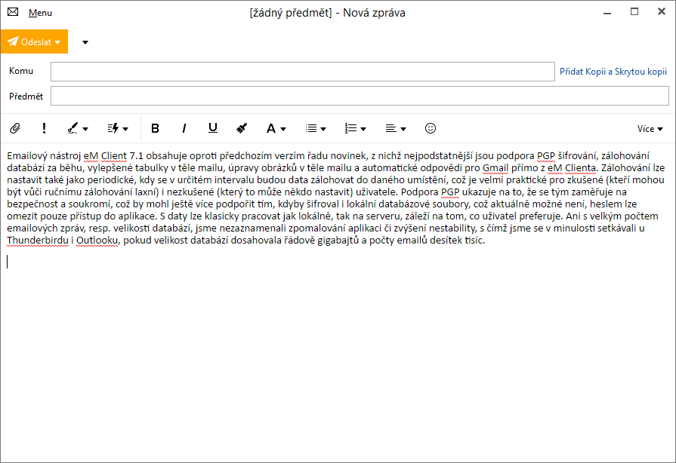Toggle bold formatting

click(x=155, y=128)
